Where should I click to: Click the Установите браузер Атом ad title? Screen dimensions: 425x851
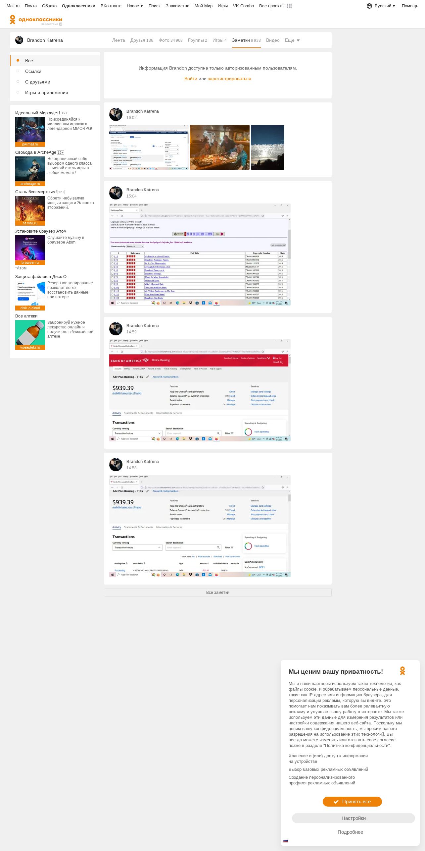(41, 231)
